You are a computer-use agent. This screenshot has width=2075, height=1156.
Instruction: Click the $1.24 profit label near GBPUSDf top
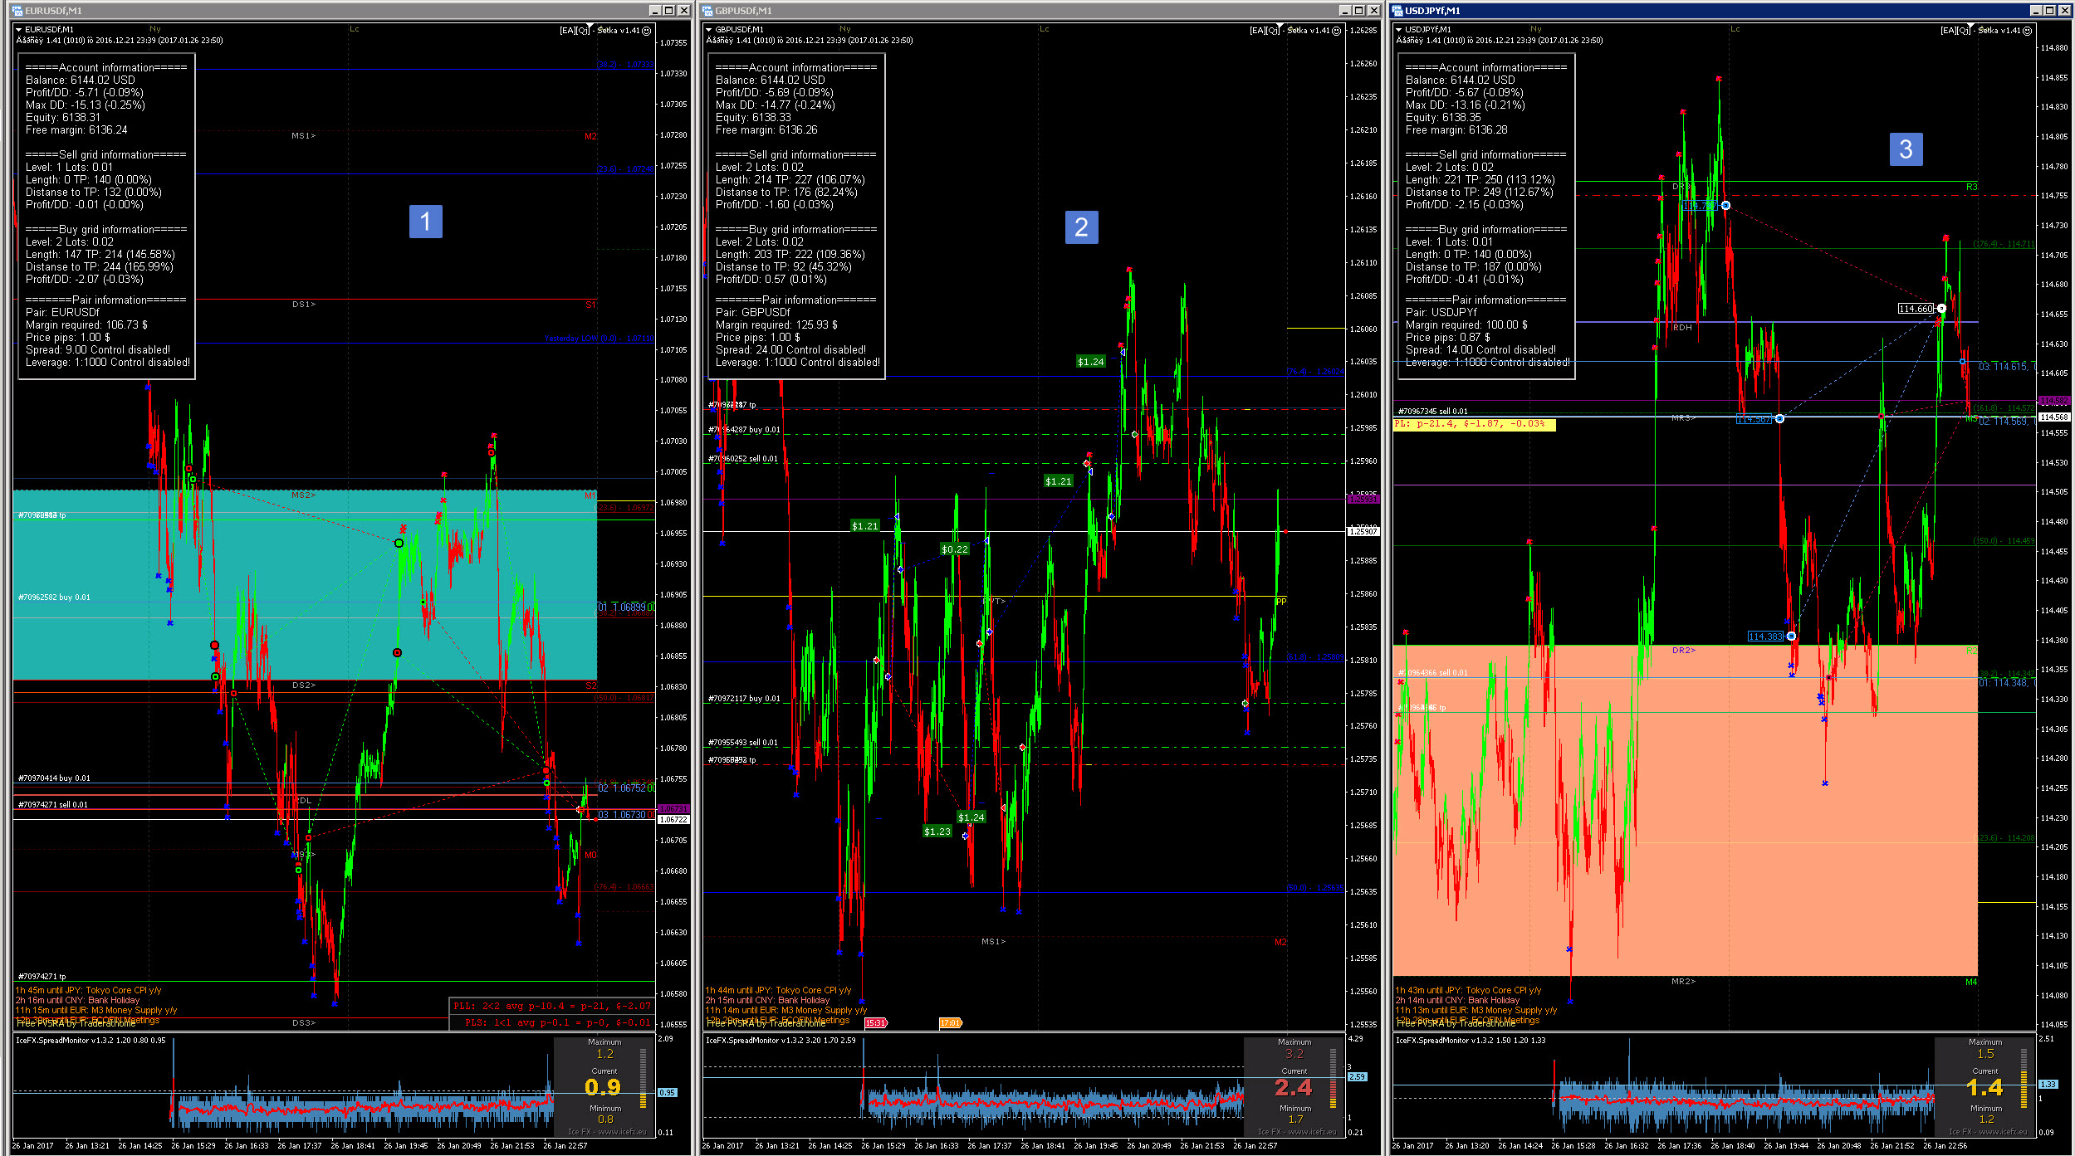click(x=1091, y=362)
